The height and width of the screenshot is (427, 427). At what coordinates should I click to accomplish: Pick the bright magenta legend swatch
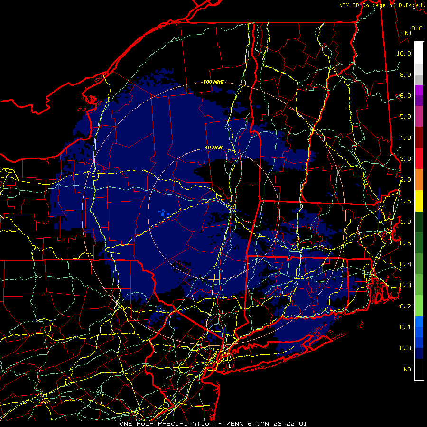click(419, 90)
